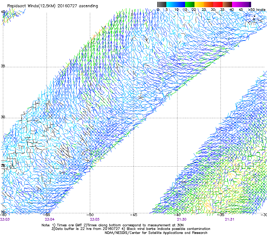The width and height of the screenshot is (267, 235).
Task: Click the longitude label '-45'
Action: click(133, 215)
